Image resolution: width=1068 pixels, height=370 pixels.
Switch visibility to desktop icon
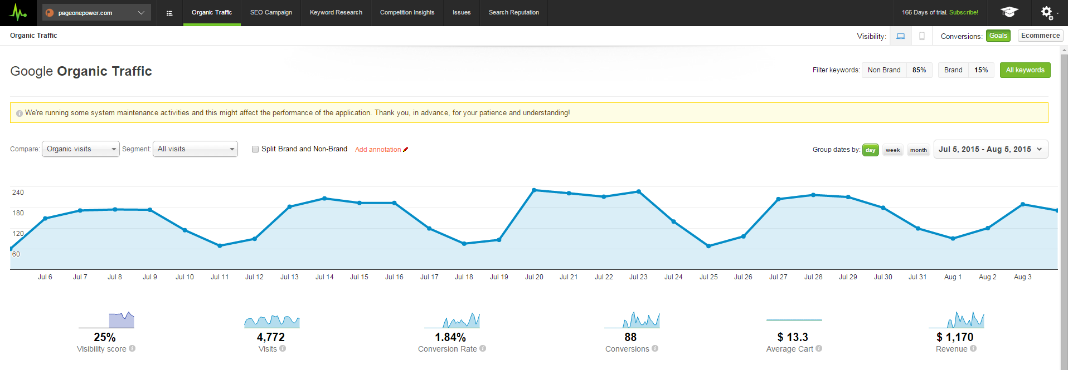click(x=901, y=36)
